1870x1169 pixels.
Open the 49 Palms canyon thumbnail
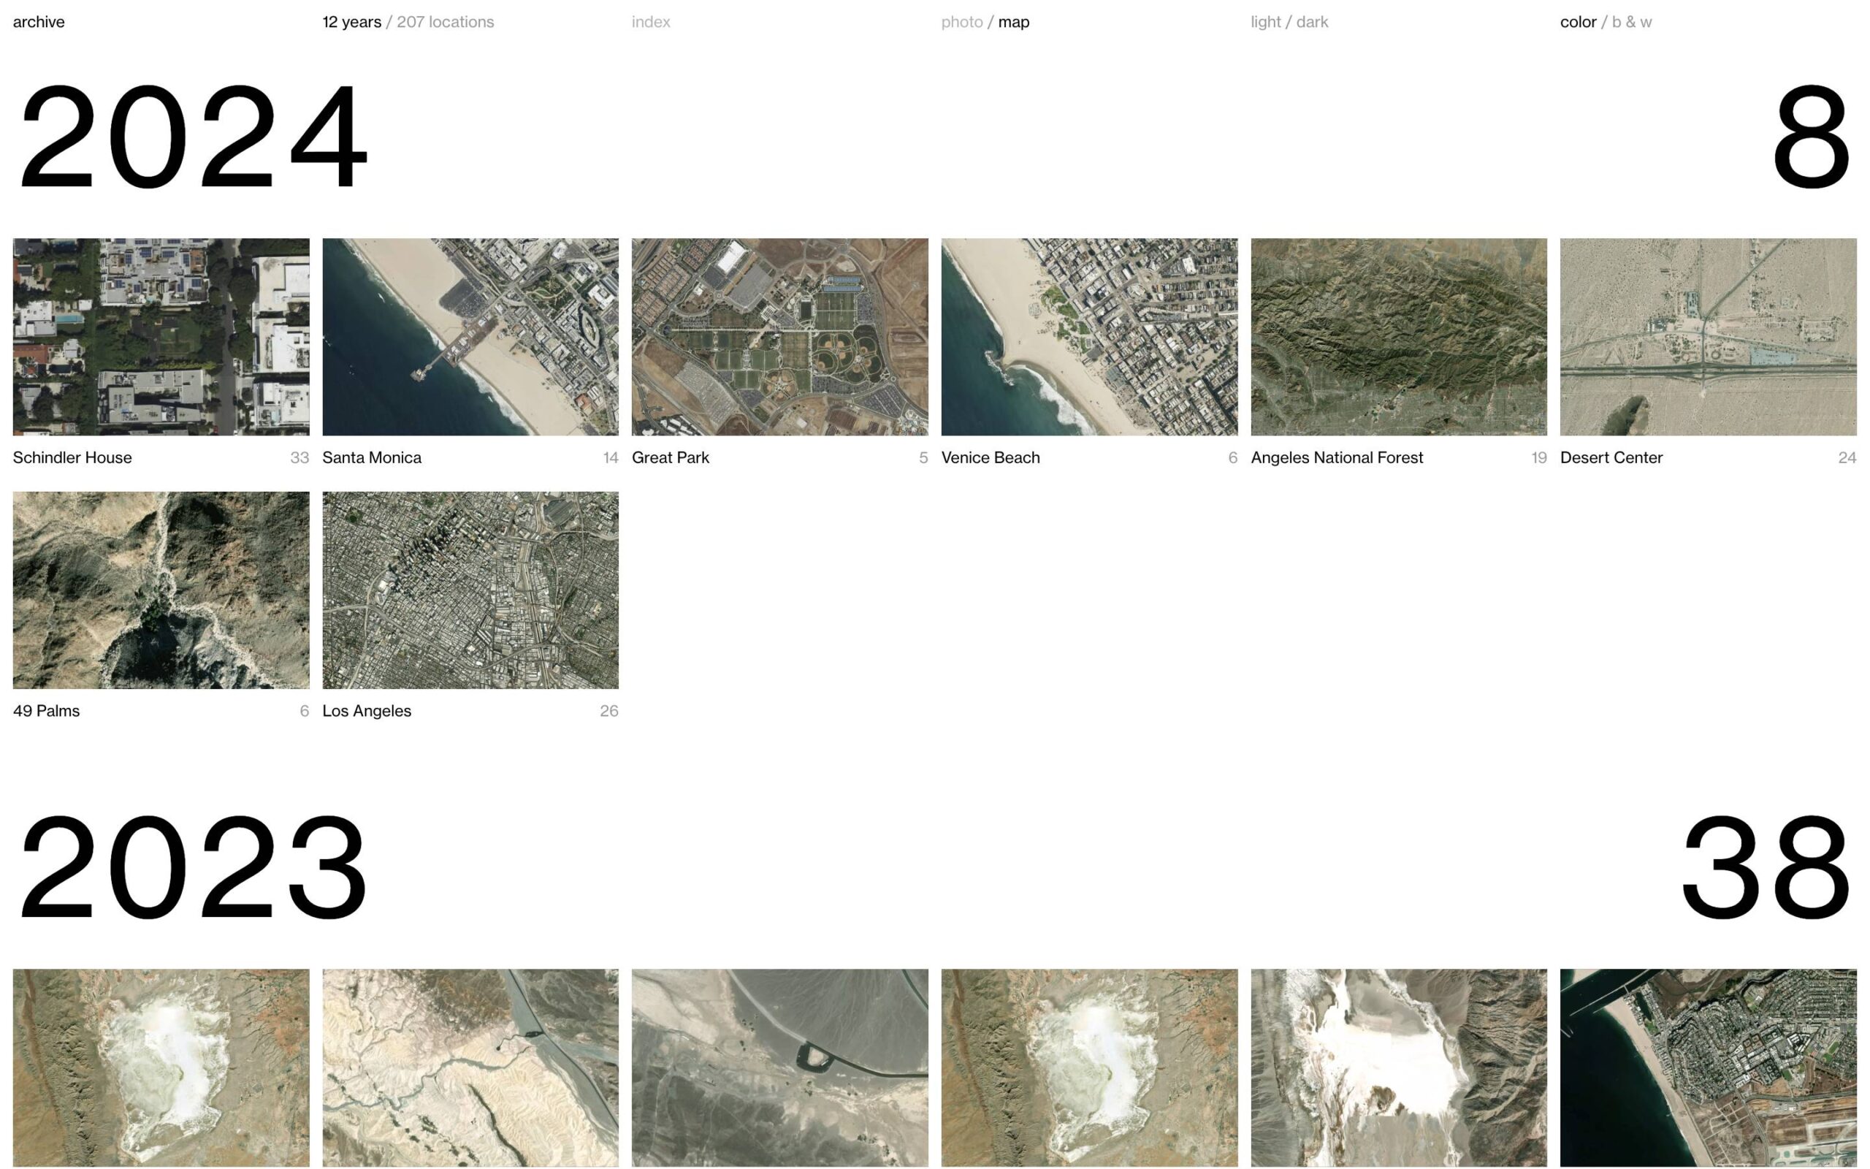(161, 590)
